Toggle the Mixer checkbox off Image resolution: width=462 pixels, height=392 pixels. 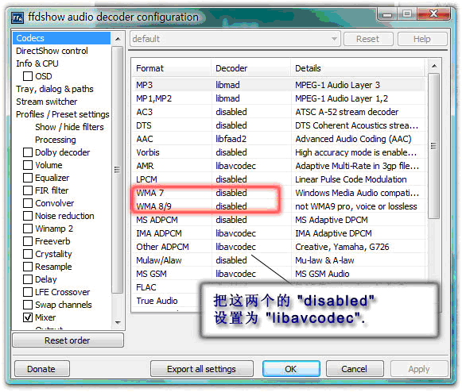tap(28, 317)
